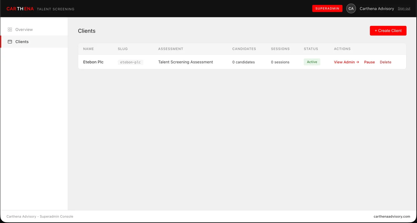Click the carthenaadvisory.com footer text
Viewport: 417px width, 223px height.
(392, 216)
